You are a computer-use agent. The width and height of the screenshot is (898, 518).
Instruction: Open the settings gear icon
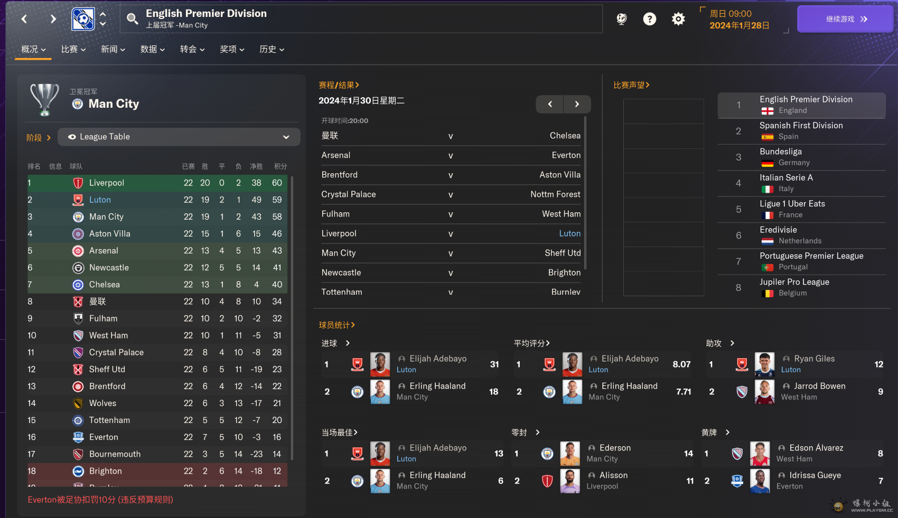pyautogui.click(x=678, y=19)
